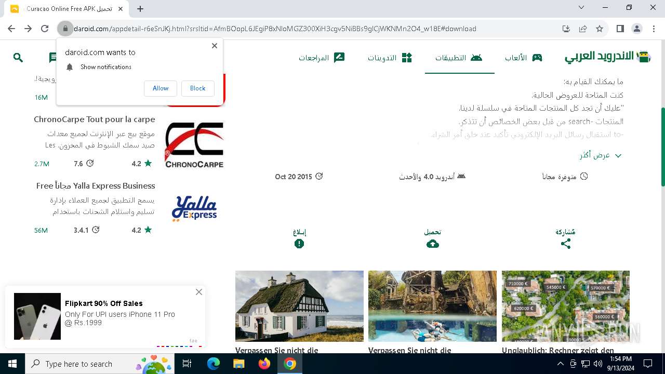Launch Microsoft Edge from taskbar

coord(214,364)
